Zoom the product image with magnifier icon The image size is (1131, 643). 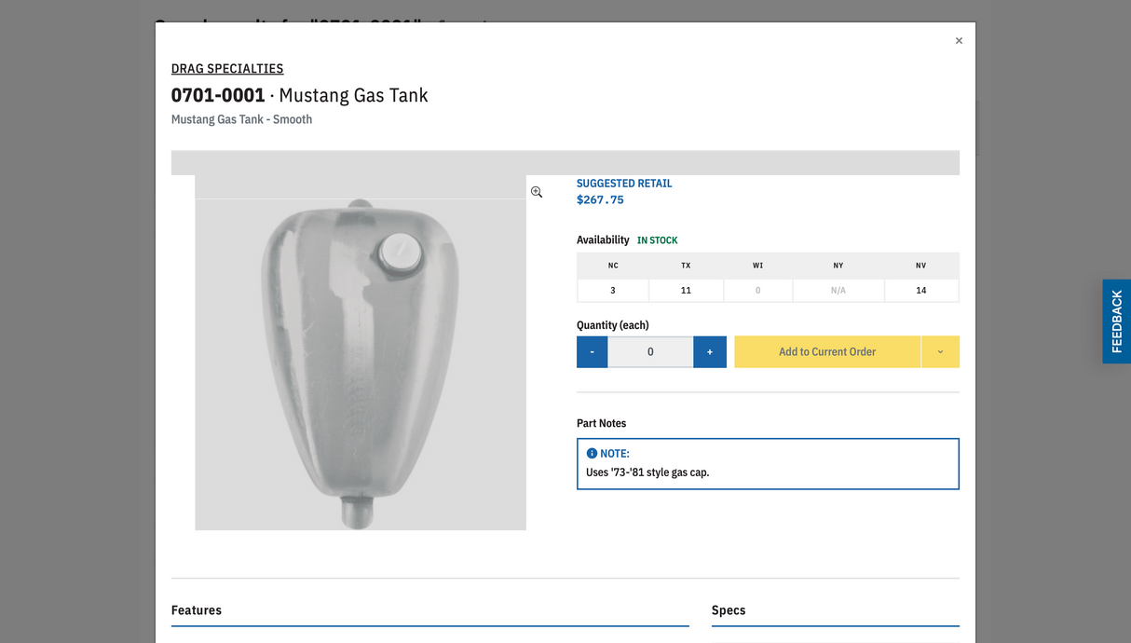[537, 192]
